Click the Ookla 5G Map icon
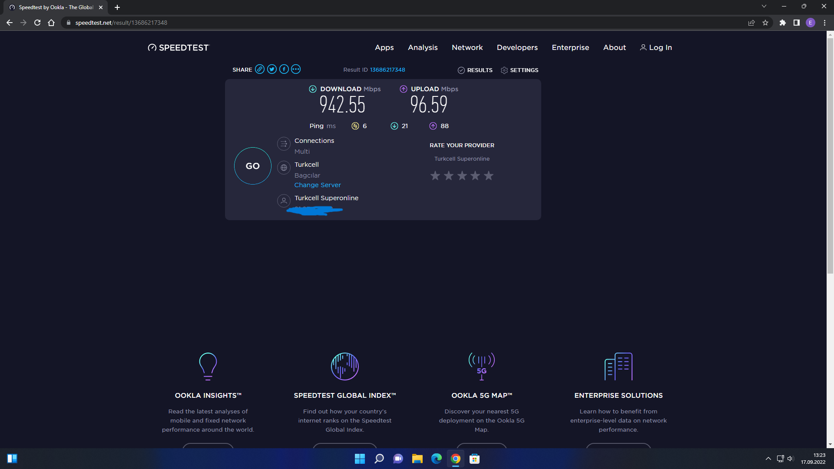834x469 pixels. point(481,366)
